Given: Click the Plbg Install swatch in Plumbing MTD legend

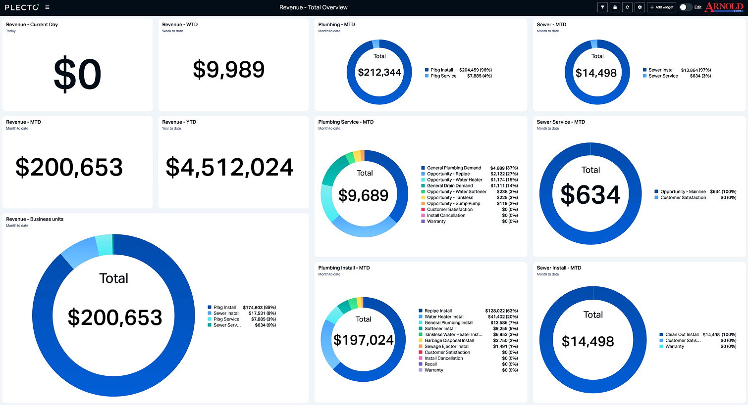Looking at the screenshot, I should 427,70.
